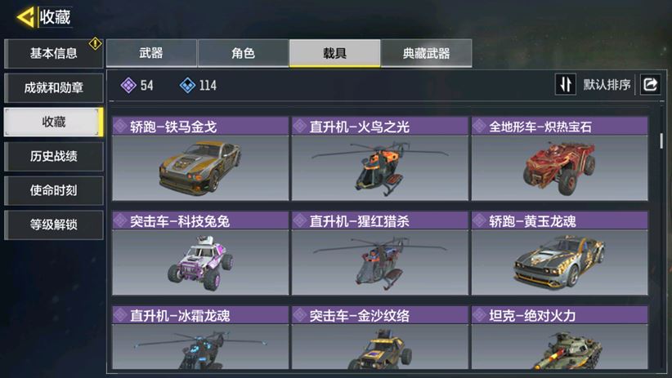Switch to the 武器 tab

pos(151,53)
